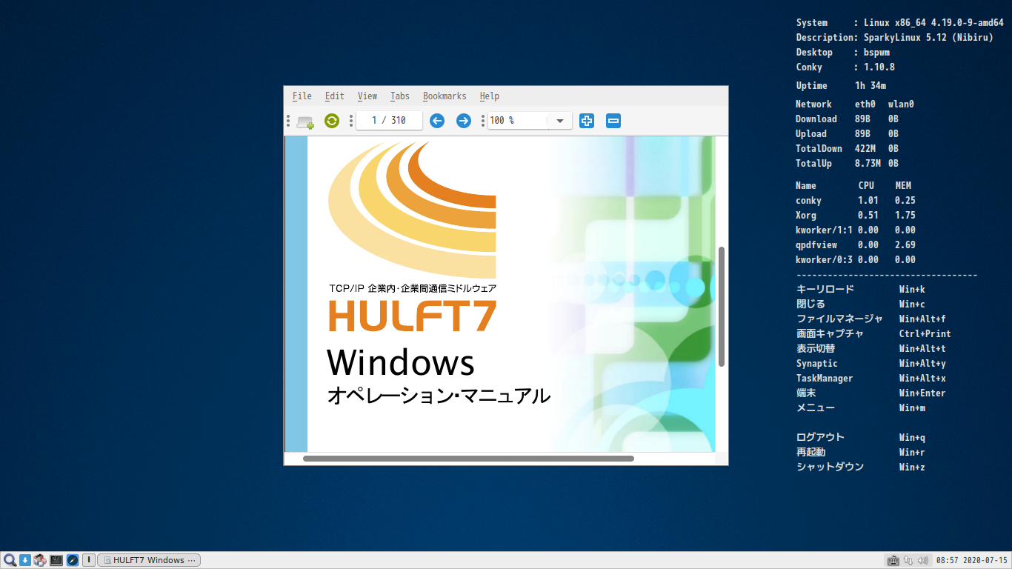Click the open document icon in qpdfview toolbar
The height and width of the screenshot is (569, 1012).
pyautogui.click(x=304, y=121)
